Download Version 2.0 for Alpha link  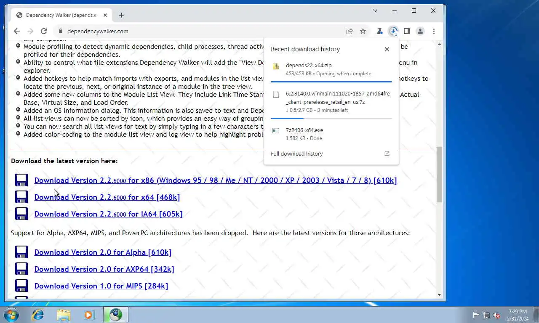pyautogui.click(x=103, y=252)
